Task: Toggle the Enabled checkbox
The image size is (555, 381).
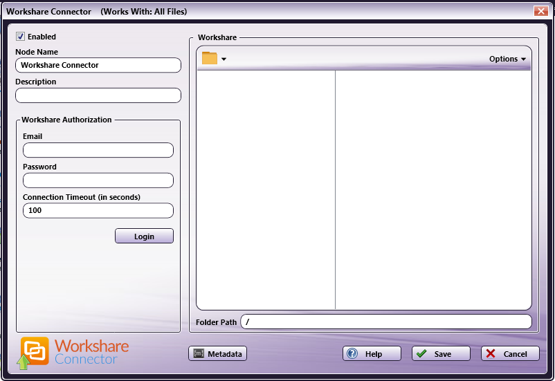Action: tap(20, 37)
